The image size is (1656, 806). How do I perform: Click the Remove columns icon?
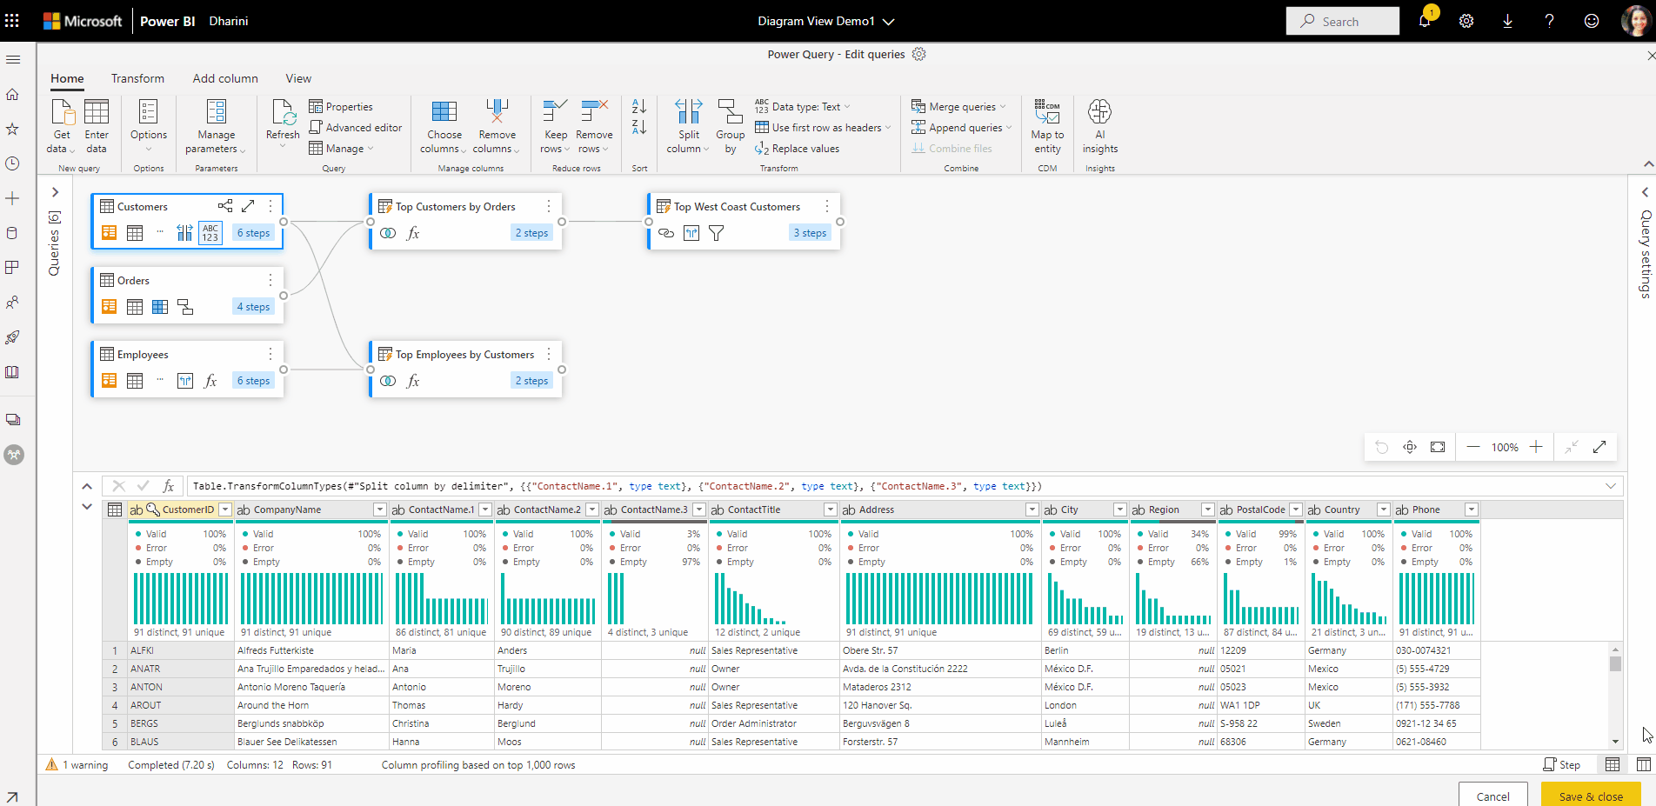click(x=497, y=111)
